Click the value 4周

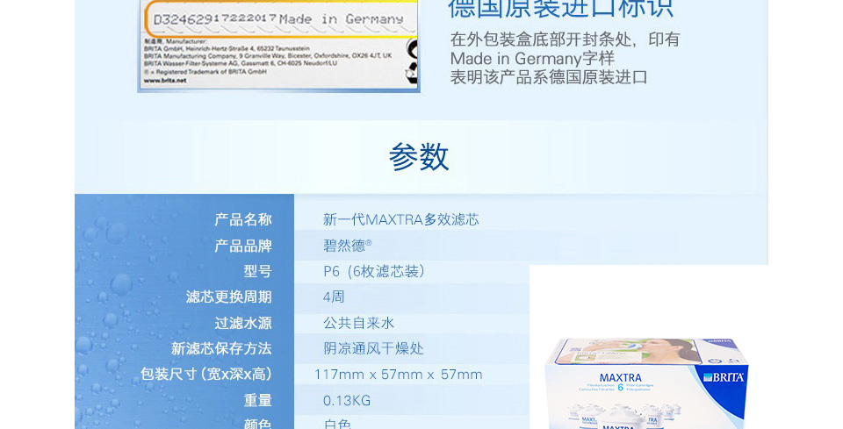pos(334,297)
